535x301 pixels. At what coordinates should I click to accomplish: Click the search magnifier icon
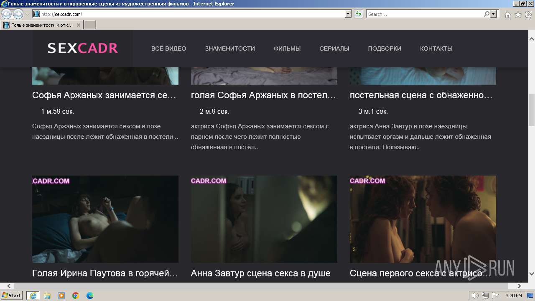(x=487, y=14)
